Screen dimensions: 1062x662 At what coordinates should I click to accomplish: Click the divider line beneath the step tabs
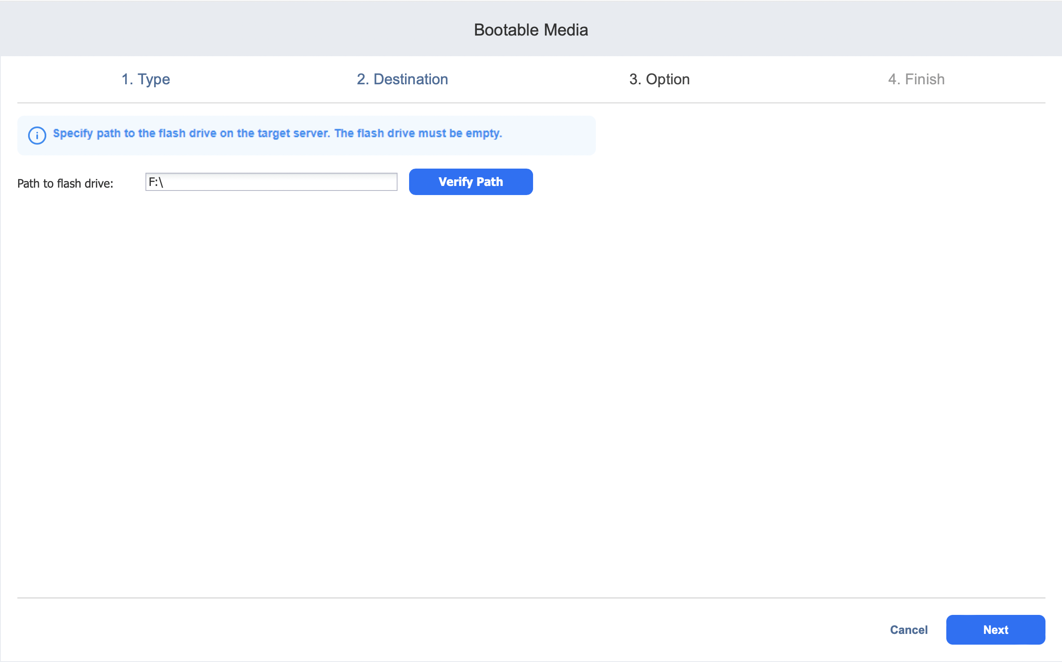click(x=531, y=103)
